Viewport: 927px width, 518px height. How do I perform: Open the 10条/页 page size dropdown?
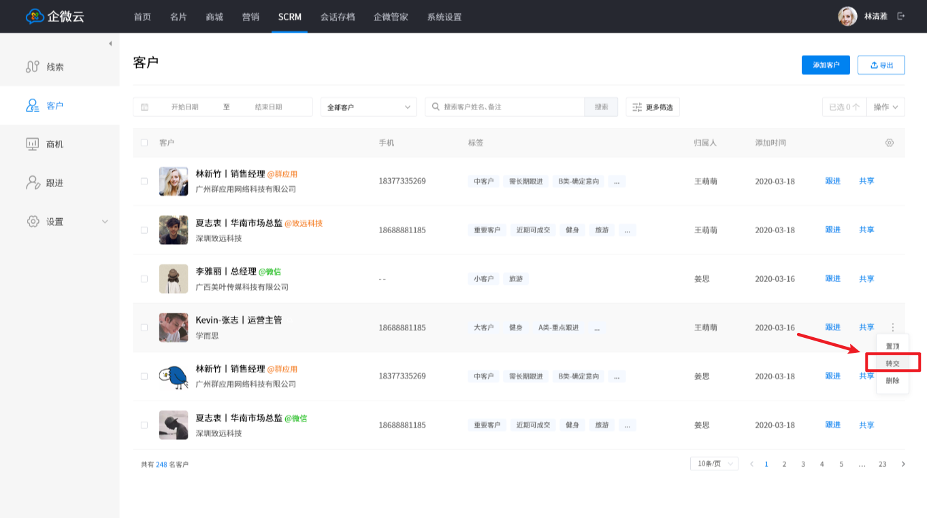pyautogui.click(x=713, y=464)
